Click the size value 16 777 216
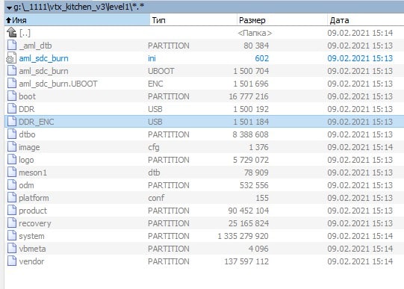404x289 pixels. (249, 96)
